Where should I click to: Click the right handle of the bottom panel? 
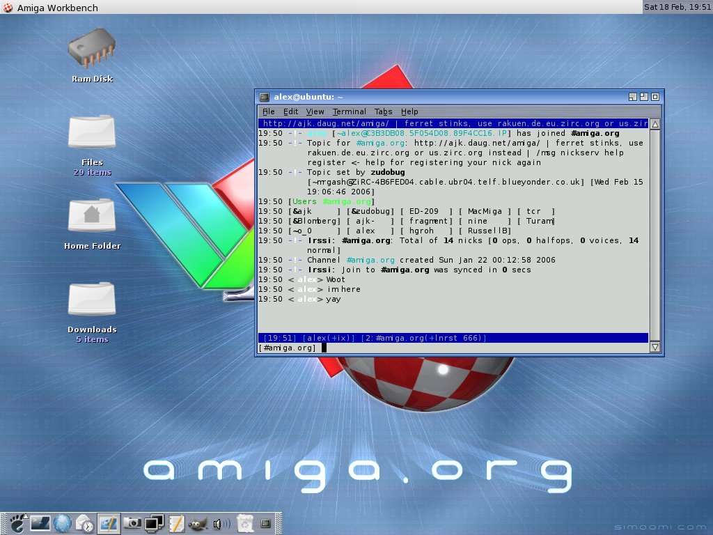click(279, 523)
